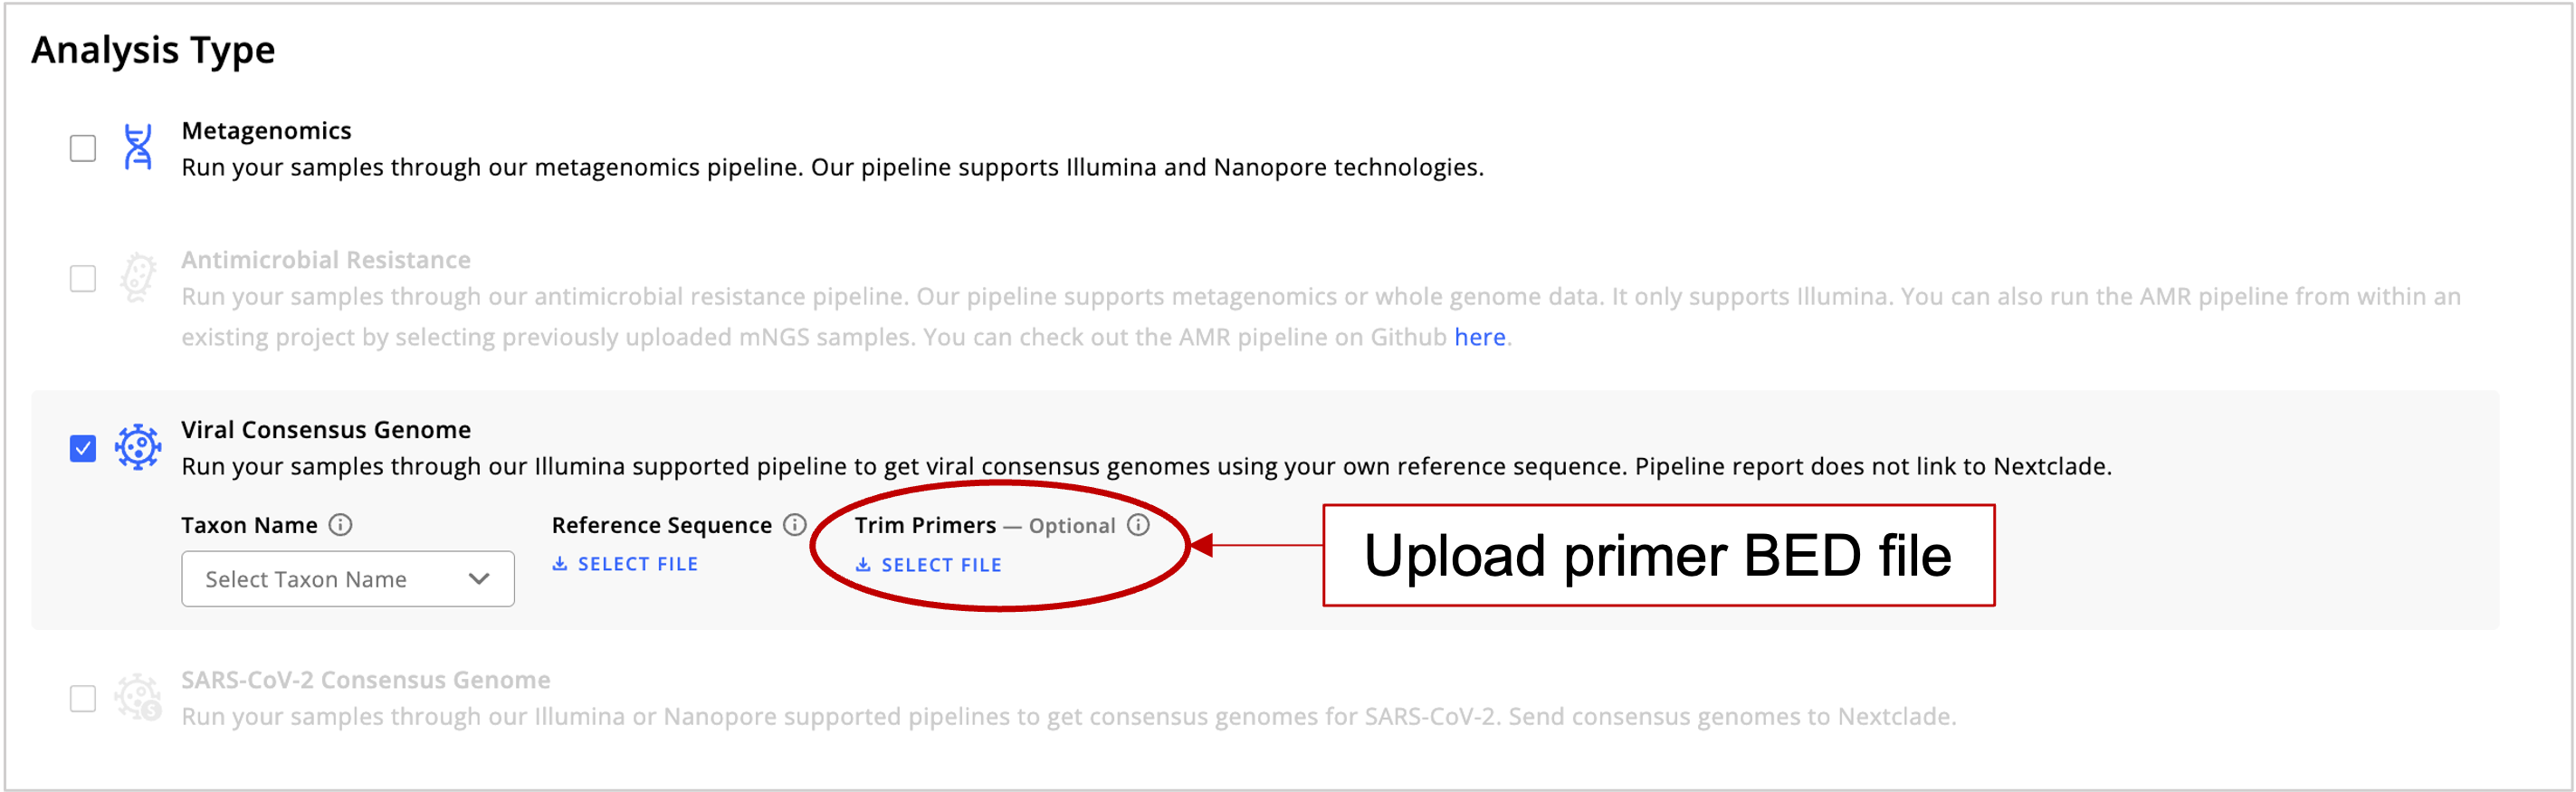Click the download icon under Reference Sequence
The height and width of the screenshot is (792, 2576).
click(560, 564)
